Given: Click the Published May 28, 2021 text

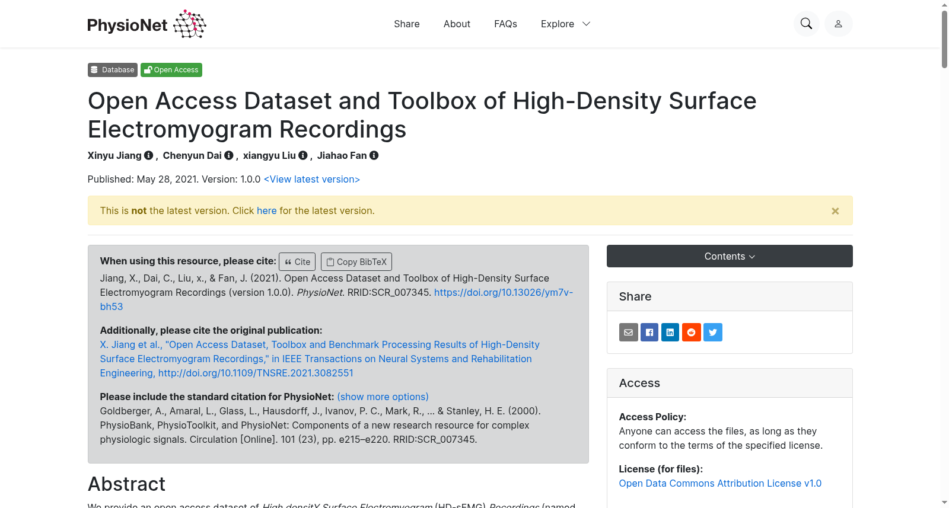Looking at the screenshot, I should (143, 179).
